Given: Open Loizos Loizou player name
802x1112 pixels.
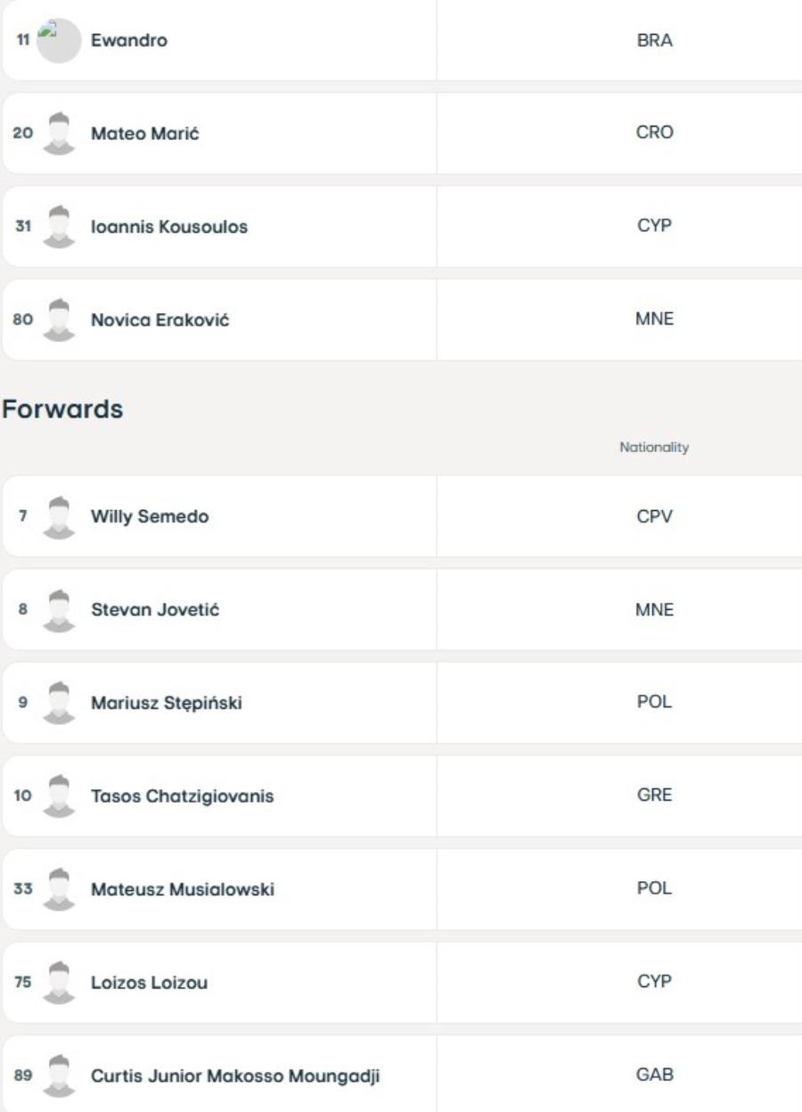Looking at the screenshot, I should point(143,982).
